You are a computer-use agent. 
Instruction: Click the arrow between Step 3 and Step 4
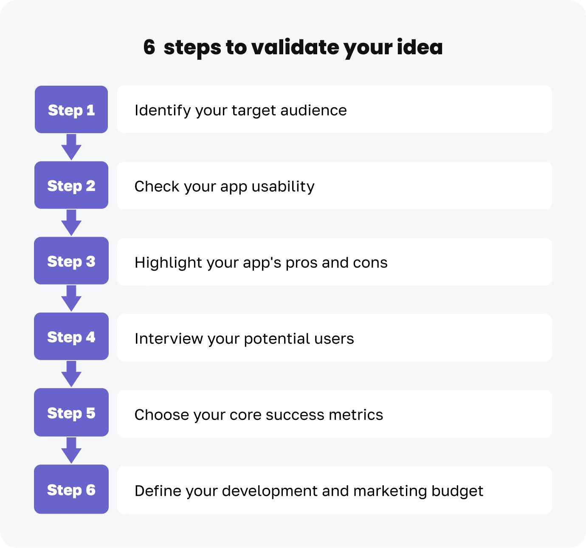[71, 298]
